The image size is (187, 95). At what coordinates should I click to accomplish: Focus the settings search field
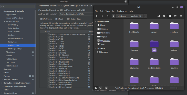pyautogui.click(x=18, y=7)
